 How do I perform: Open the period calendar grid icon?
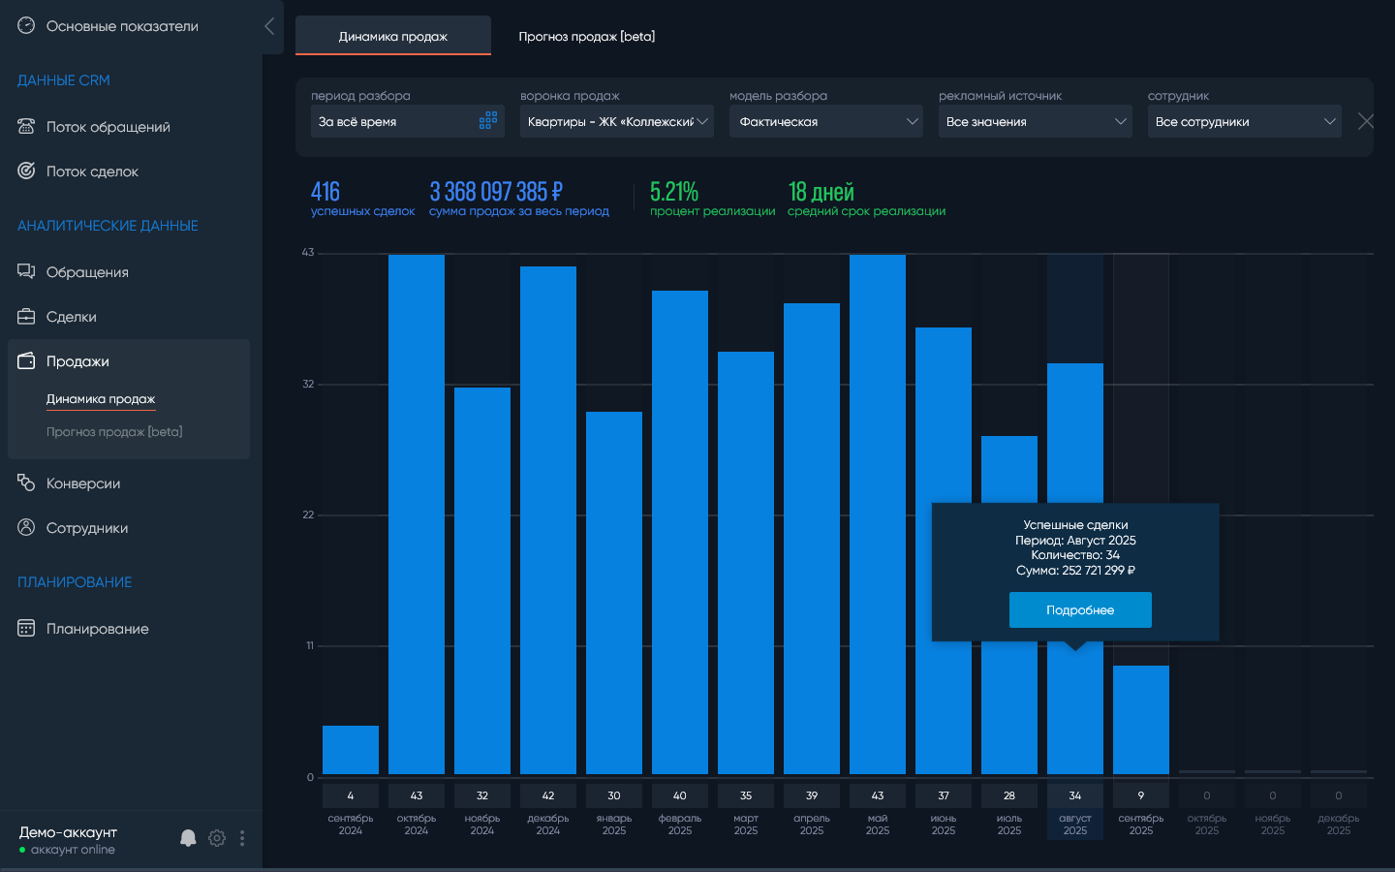click(488, 121)
